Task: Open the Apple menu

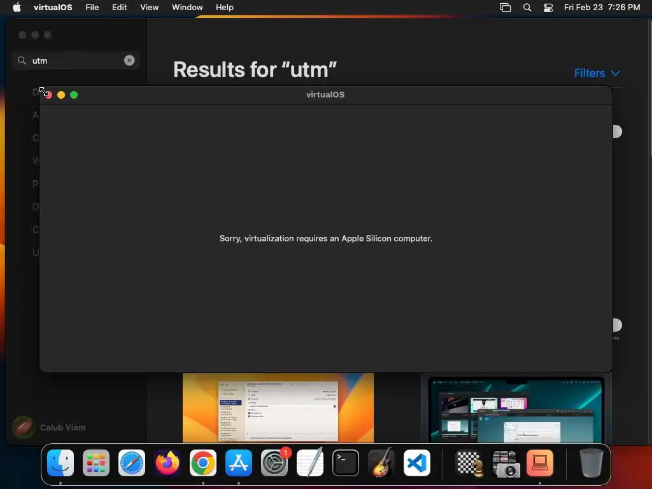Action: (x=17, y=7)
